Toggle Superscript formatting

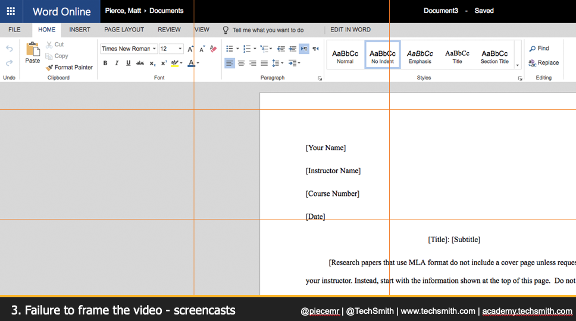pyautogui.click(x=164, y=63)
